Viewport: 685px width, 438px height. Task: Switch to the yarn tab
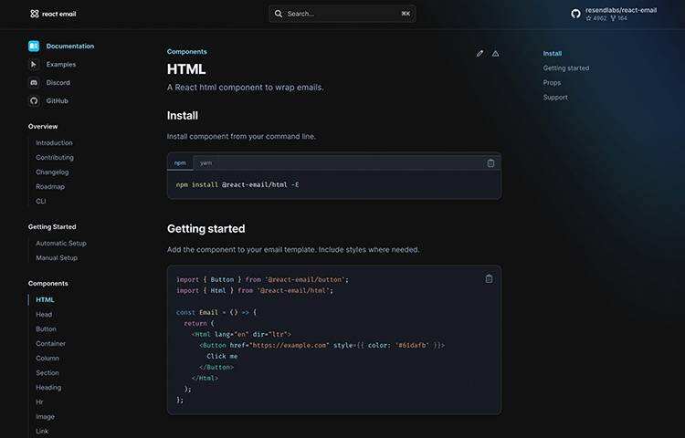(x=205, y=163)
